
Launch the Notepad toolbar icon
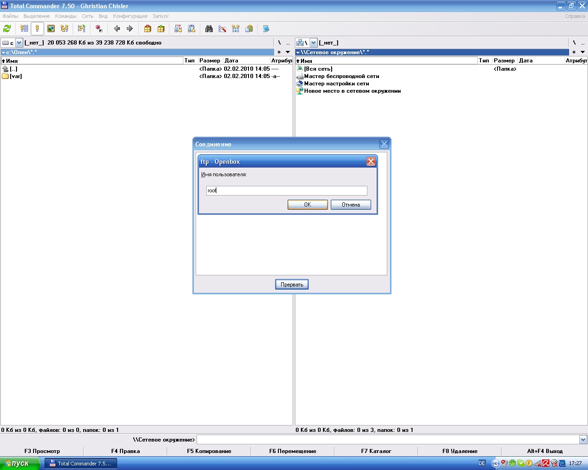[x=266, y=28]
